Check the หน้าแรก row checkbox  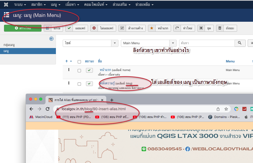pos(79,70)
